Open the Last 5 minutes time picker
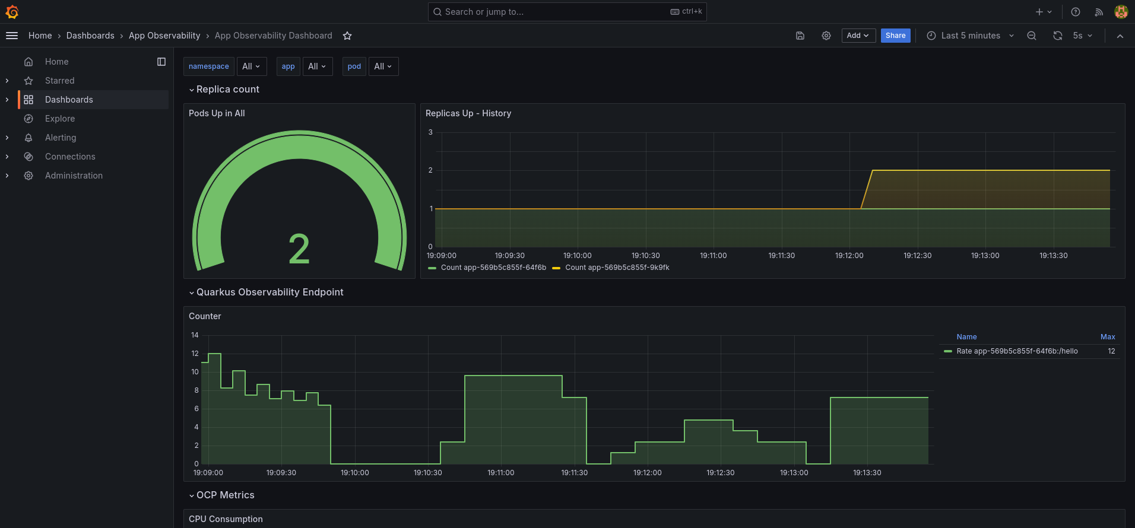The width and height of the screenshot is (1135, 528). coord(971,36)
